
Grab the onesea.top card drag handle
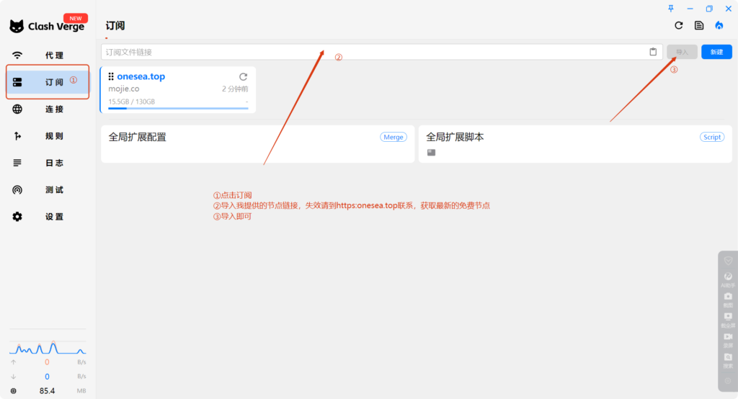point(111,76)
